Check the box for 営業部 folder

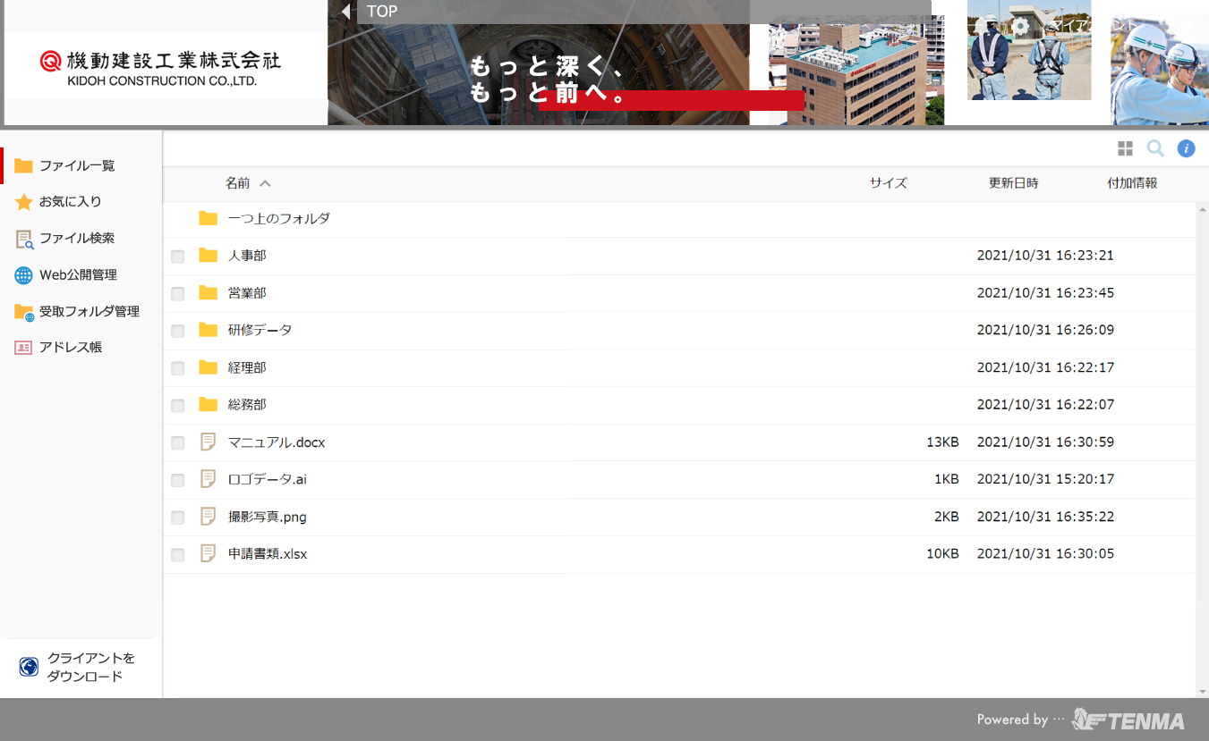pyautogui.click(x=178, y=294)
